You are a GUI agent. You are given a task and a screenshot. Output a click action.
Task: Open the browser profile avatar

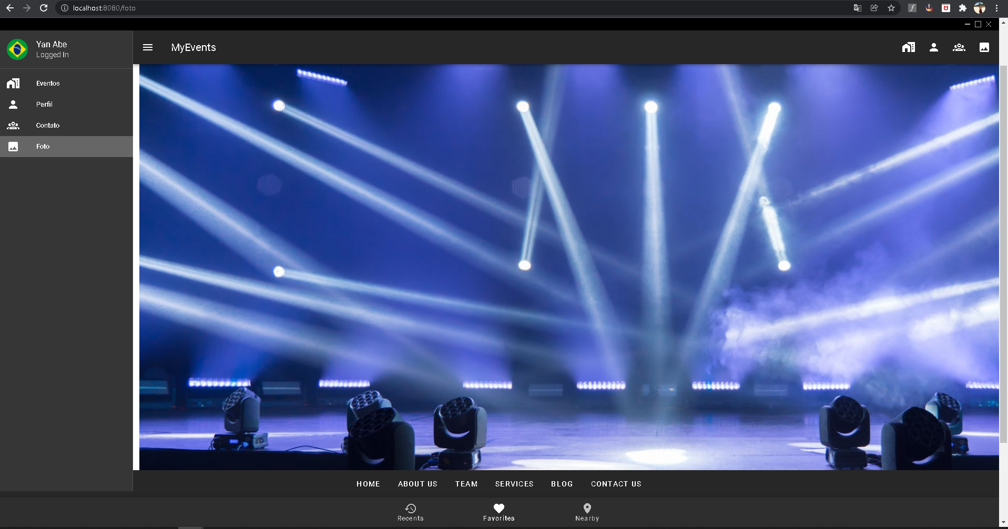[980, 8]
